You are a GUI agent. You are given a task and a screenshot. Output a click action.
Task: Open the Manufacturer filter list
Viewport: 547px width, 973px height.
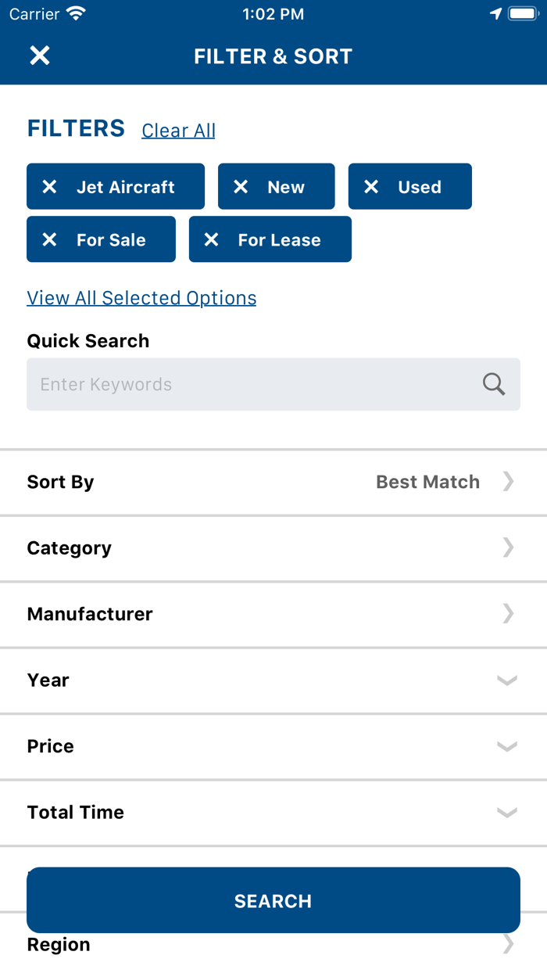(273, 614)
